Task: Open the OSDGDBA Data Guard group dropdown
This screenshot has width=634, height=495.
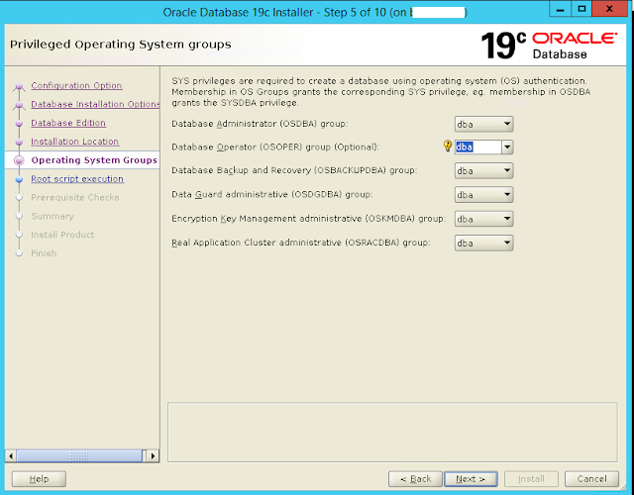Action: point(483,194)
